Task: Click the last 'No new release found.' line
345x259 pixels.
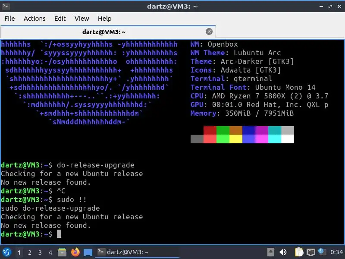Action: point(46,225)
